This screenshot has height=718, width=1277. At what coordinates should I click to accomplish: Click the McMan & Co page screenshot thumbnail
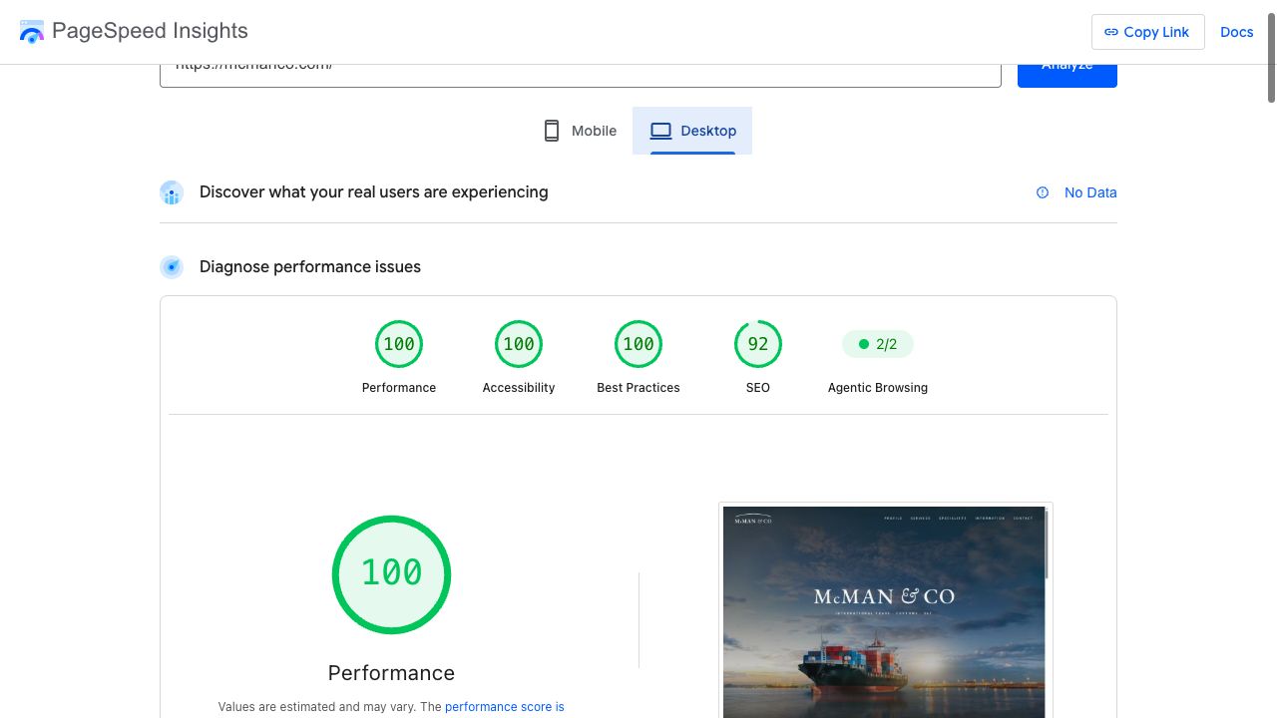point(886,610)
